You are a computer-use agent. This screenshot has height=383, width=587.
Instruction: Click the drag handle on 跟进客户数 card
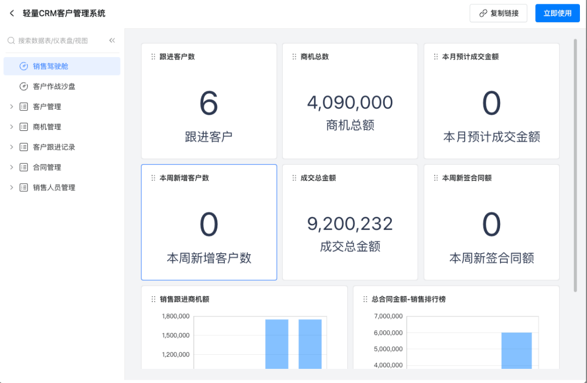pos(153,56)
